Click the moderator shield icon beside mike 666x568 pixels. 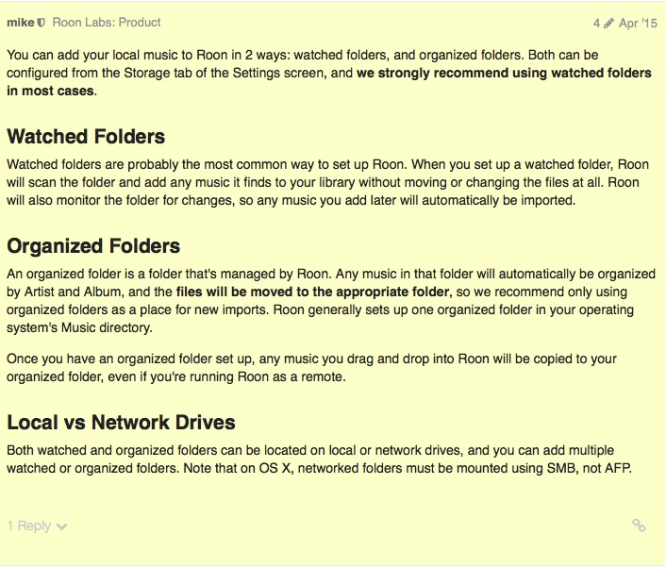(42, 23)
